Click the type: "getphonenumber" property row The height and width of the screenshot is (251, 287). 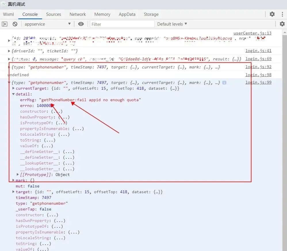click(x=42, y=204)
